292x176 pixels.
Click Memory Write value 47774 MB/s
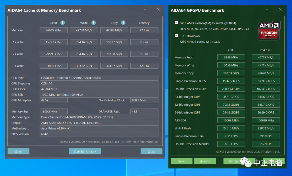point(84,30)
